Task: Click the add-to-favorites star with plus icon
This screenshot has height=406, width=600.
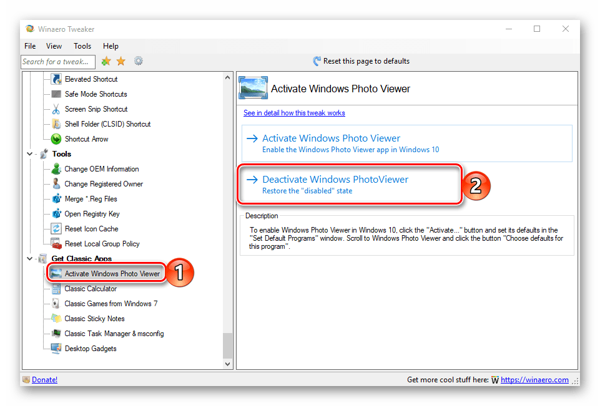Action: [x=106, y=61]
